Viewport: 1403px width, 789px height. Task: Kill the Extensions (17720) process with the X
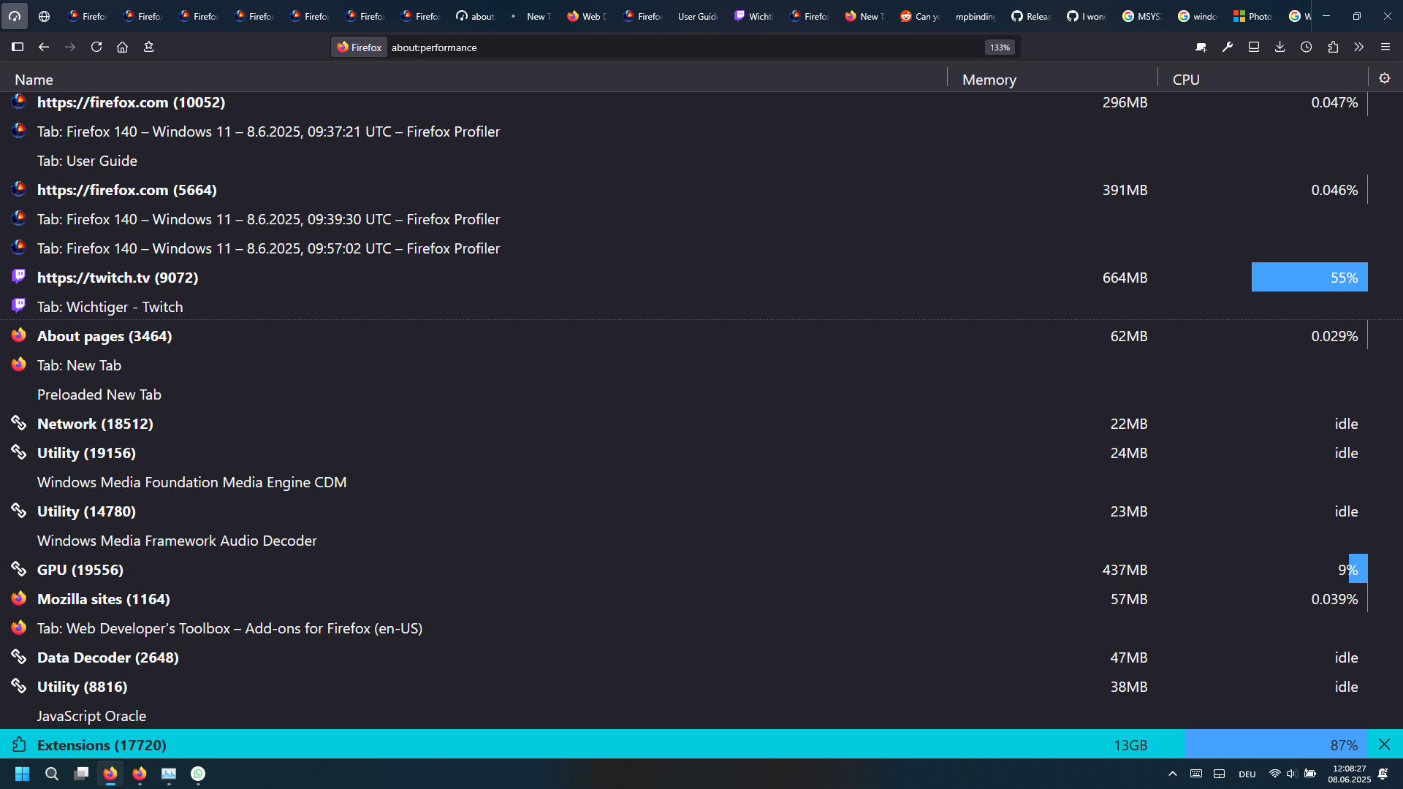(1384, 744)
